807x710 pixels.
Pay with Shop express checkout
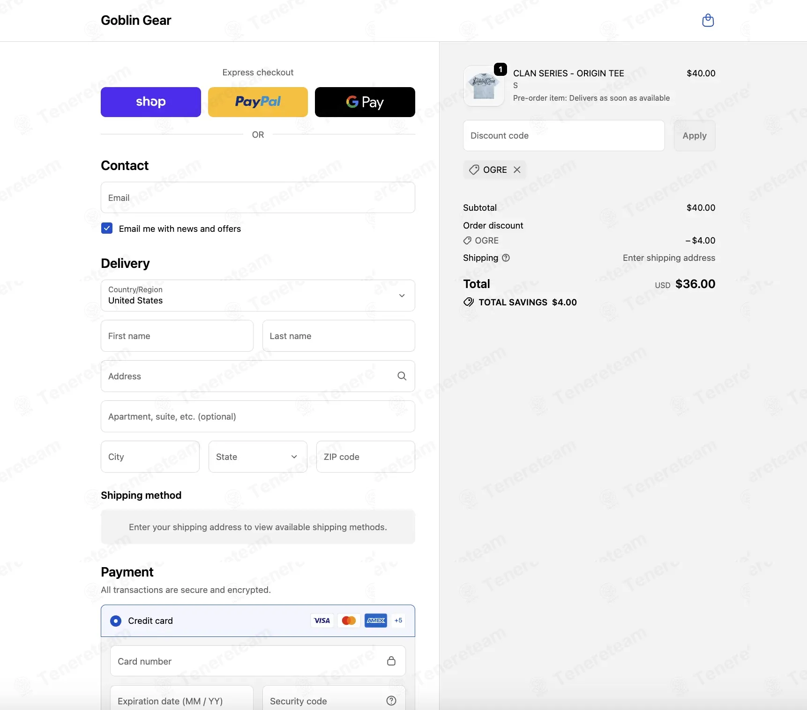click(x=151, y=102)
